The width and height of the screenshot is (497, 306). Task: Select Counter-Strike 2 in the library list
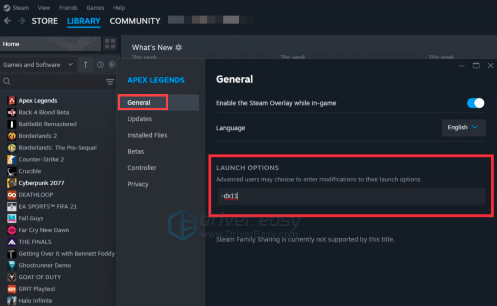coord(41,159)
